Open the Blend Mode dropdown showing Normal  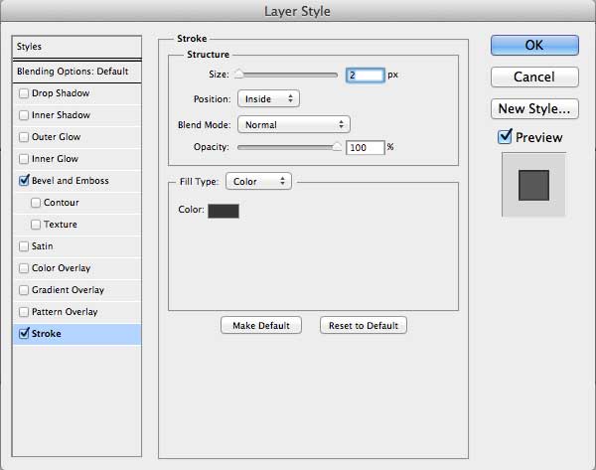tap(294, 125)
